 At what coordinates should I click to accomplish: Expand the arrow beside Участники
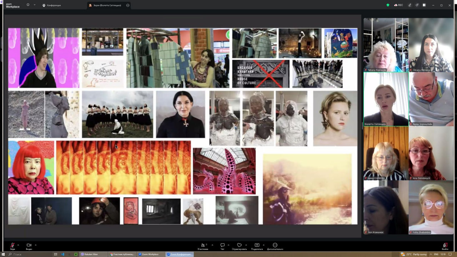[212, 245]
